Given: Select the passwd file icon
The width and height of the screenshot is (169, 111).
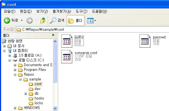Looking at the screenshot, I should pos(145,41).
